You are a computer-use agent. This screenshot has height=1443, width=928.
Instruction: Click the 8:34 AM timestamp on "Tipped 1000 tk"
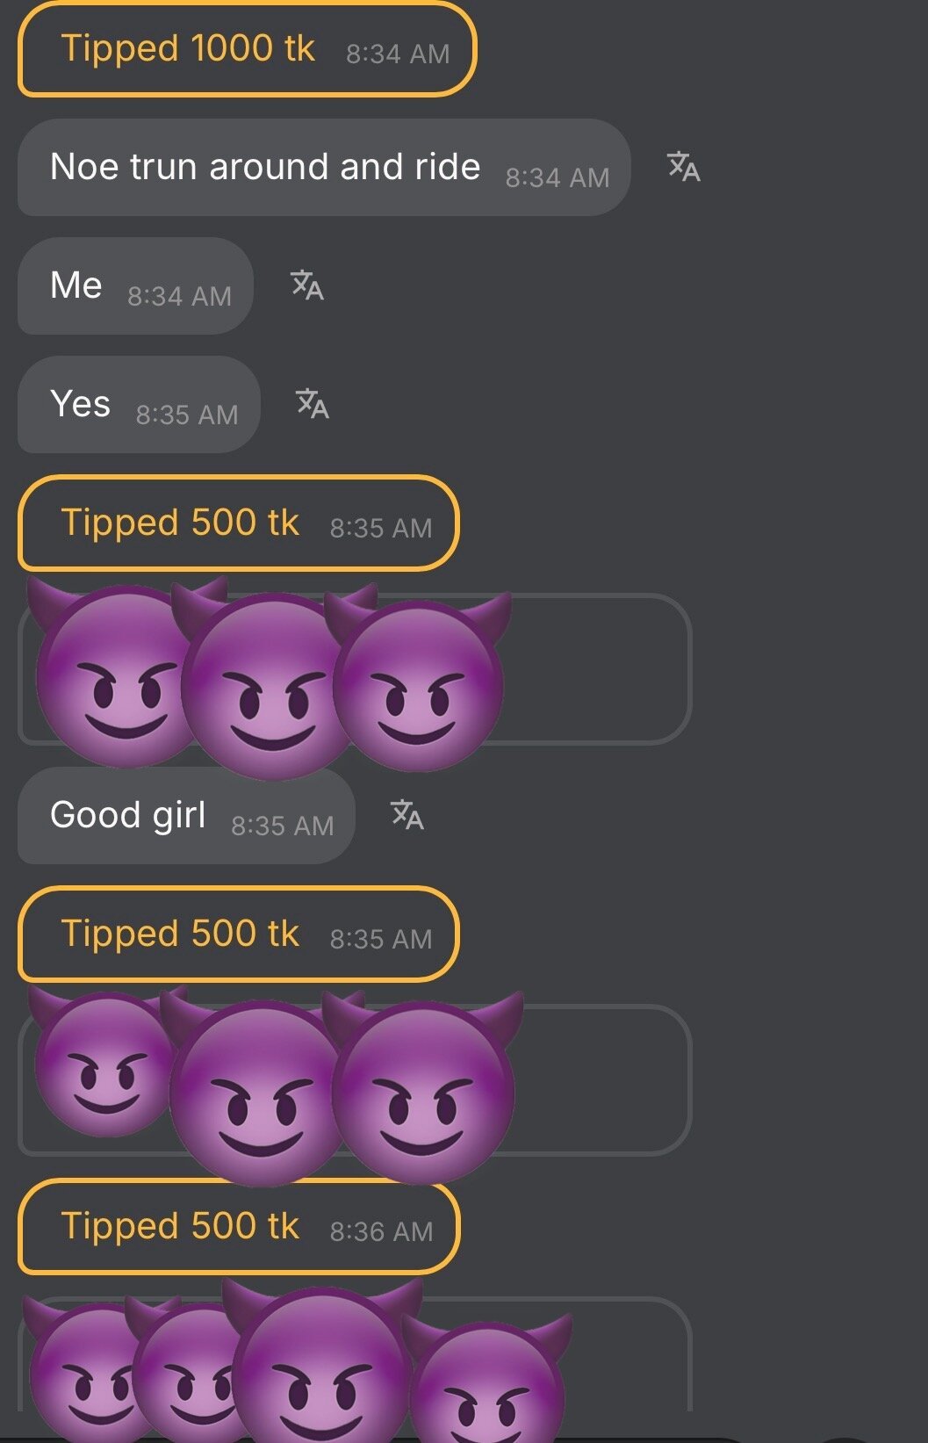tap(398, 54)
